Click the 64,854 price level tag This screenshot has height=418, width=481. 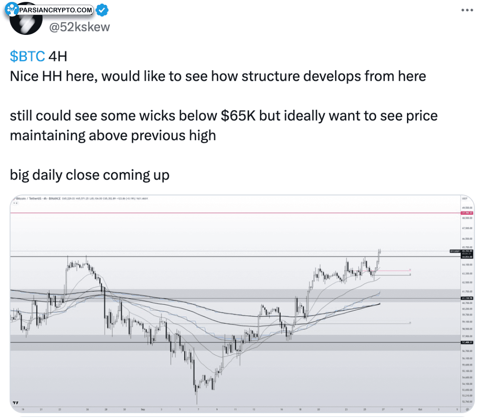tap(467, 257)
